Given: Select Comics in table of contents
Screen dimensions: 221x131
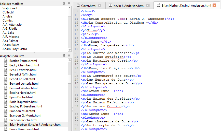Looking at the screenshot, I should click(x=8, y=21).
